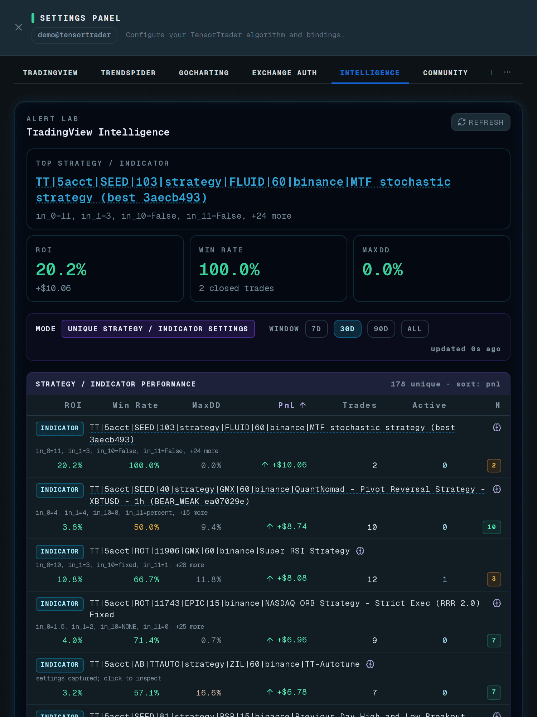Click the MaxDD 0.0% summary value
The image size is (537, 717).
[382, 269]
